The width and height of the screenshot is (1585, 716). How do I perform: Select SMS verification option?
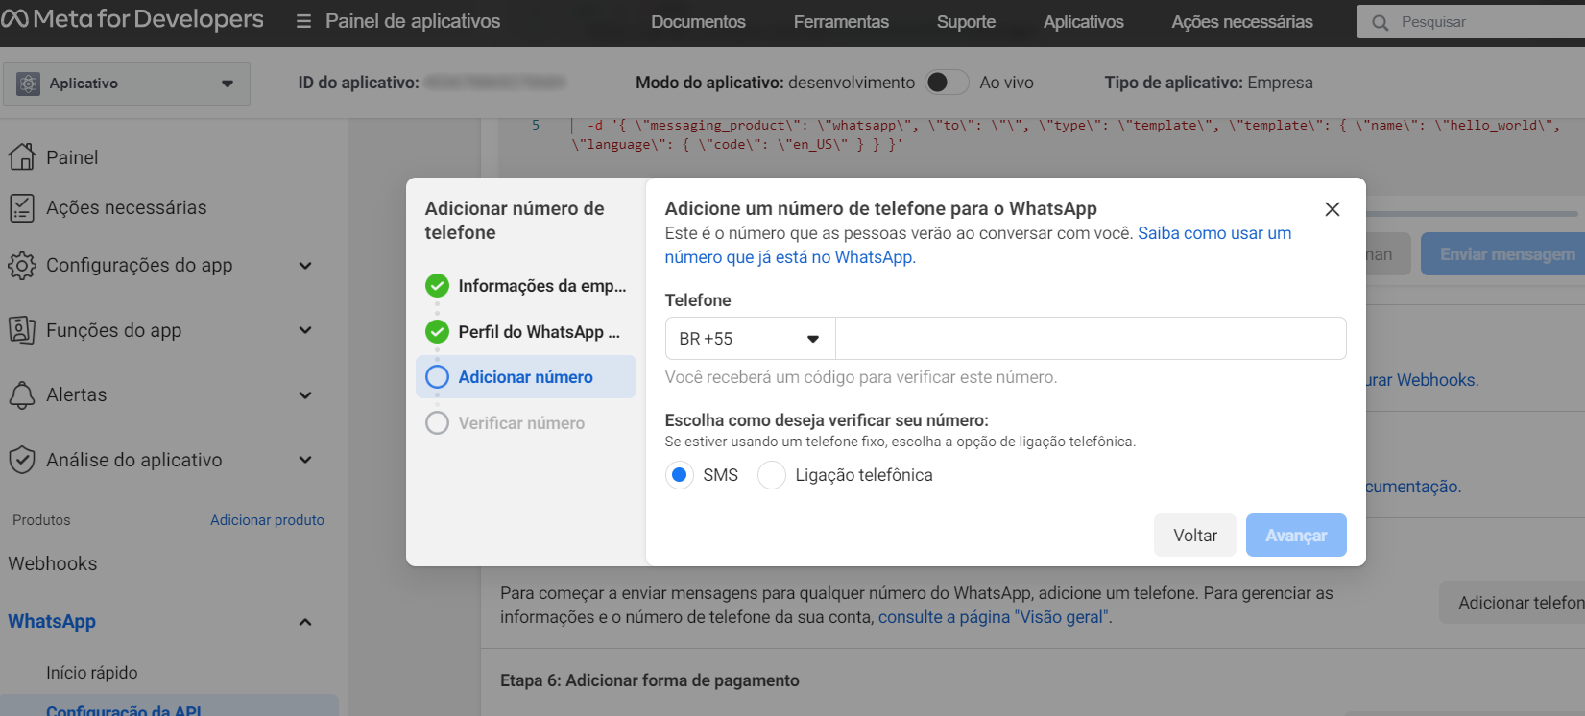click(680, 475)
